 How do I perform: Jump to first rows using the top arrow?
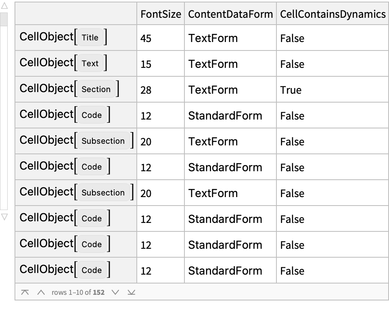25,292
